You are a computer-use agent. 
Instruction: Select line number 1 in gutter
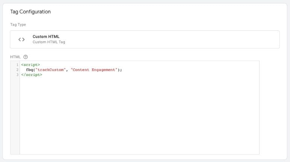[17, 65]
